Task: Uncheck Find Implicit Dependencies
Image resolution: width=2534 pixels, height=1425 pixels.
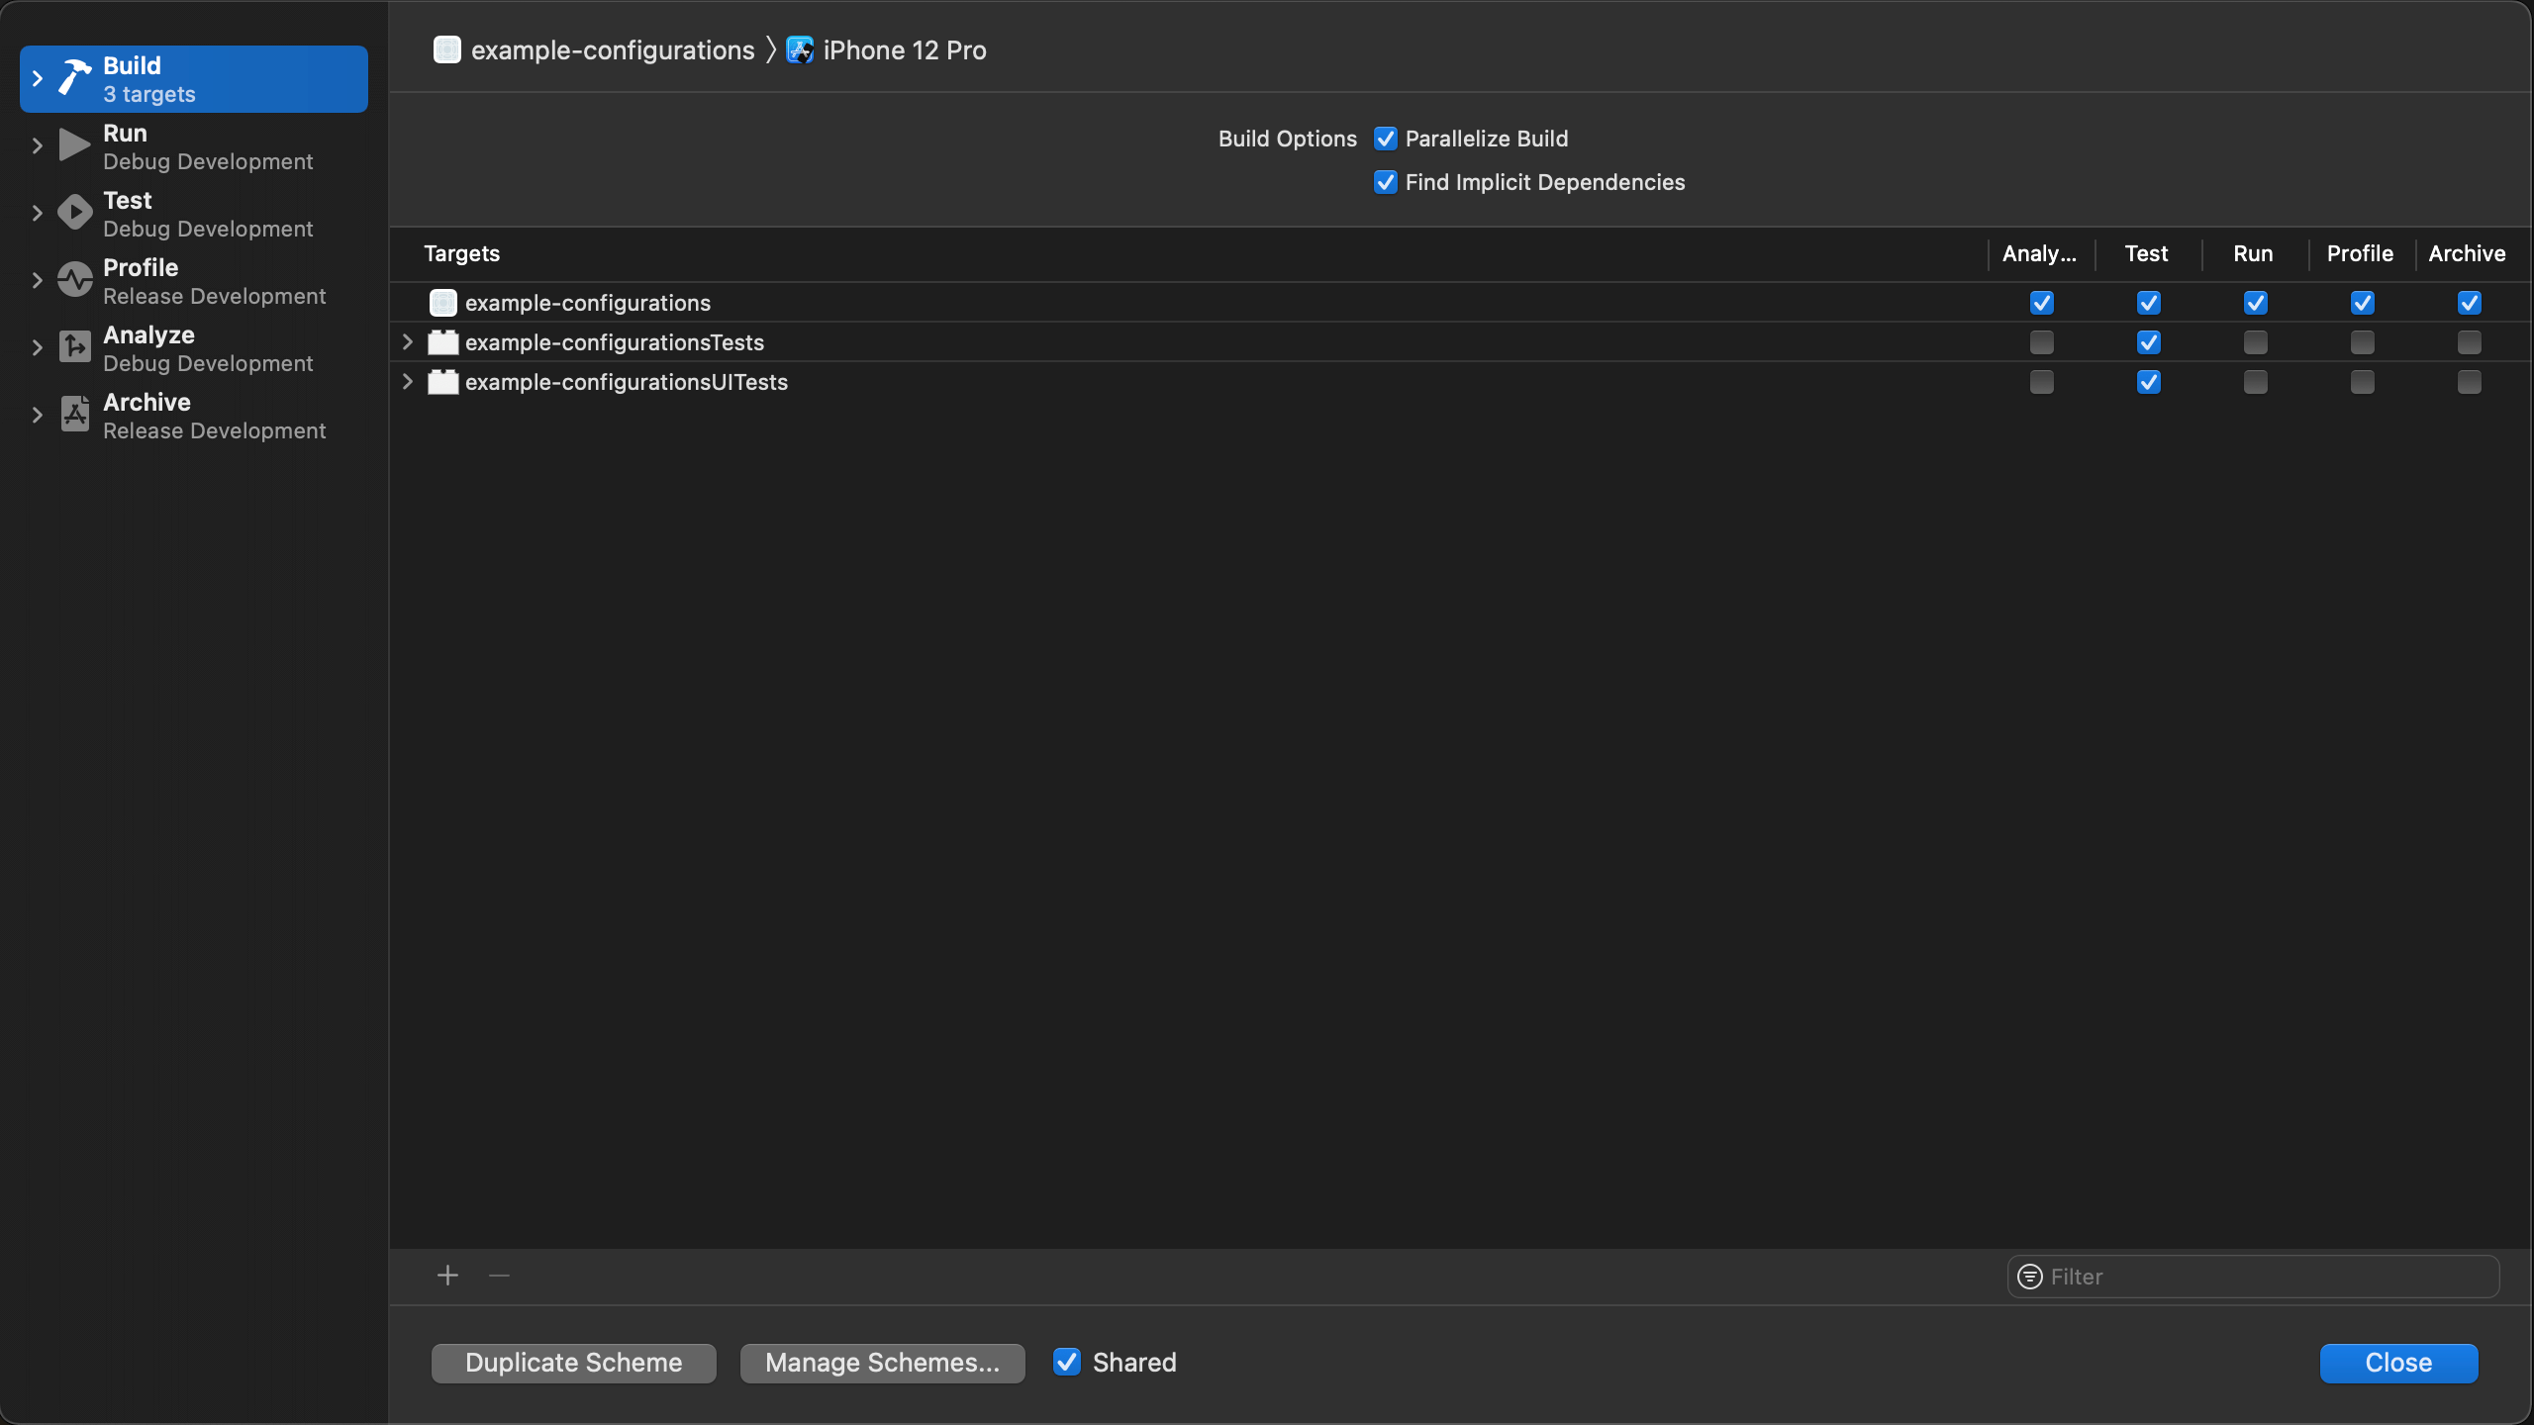Action: (x=1386, y=182)
